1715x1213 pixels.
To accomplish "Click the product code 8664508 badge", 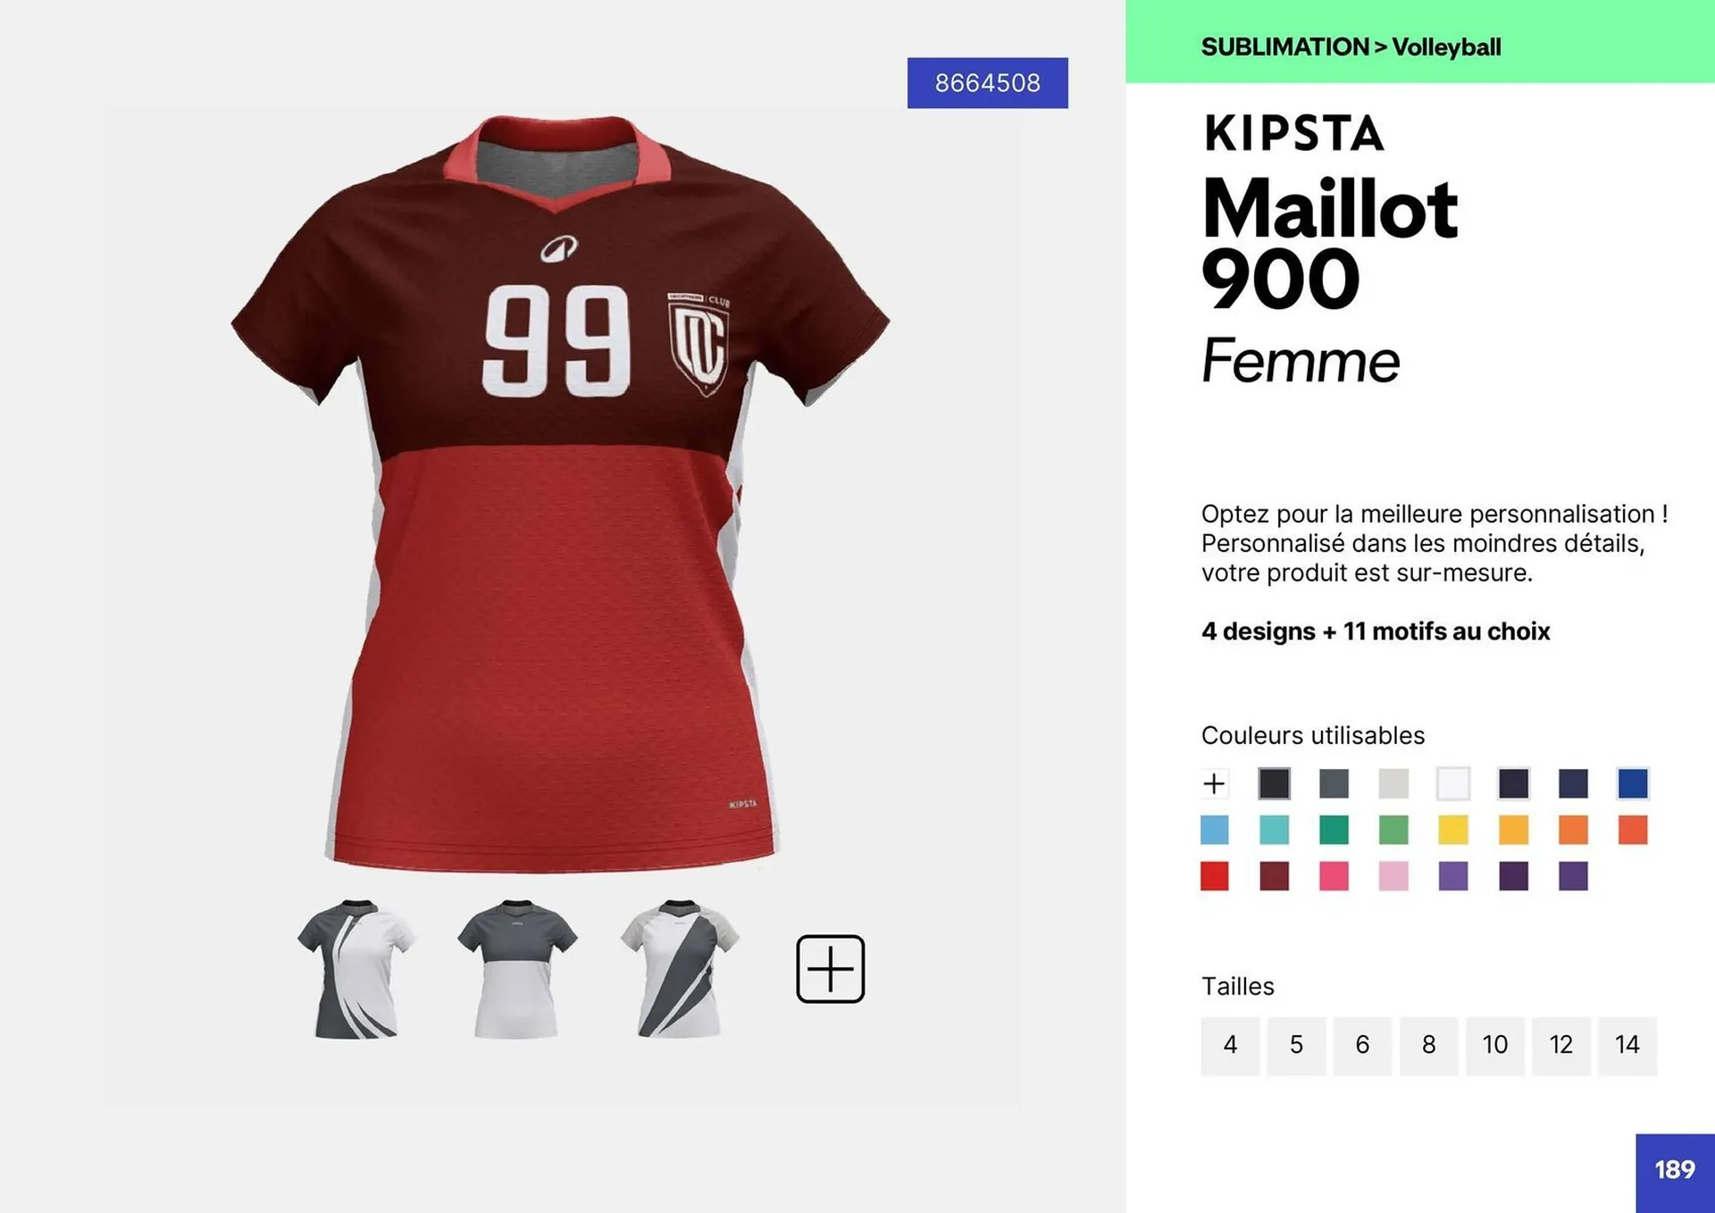I will pos(987,83).
